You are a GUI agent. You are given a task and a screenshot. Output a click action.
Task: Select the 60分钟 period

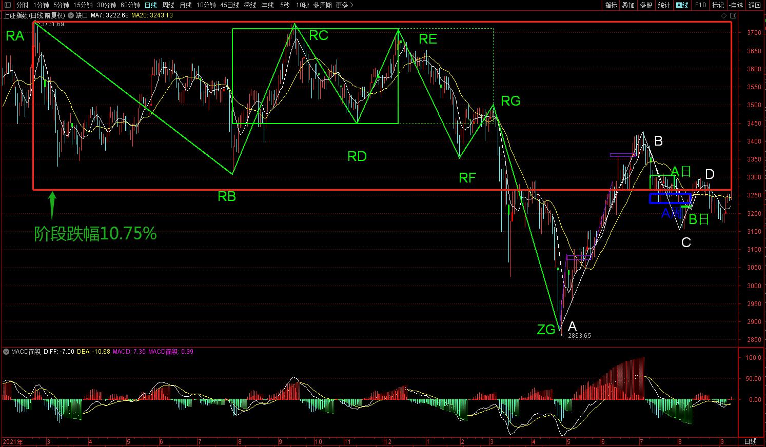point(130,5)
